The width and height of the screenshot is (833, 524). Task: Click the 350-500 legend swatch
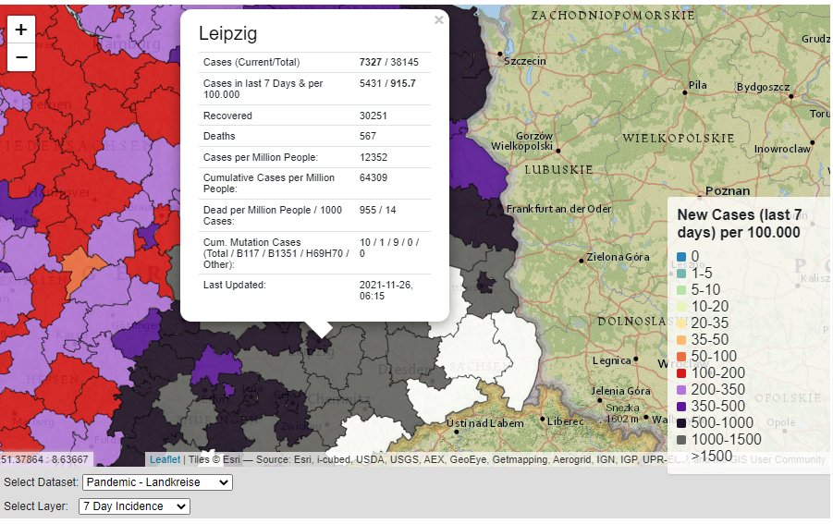681,406
